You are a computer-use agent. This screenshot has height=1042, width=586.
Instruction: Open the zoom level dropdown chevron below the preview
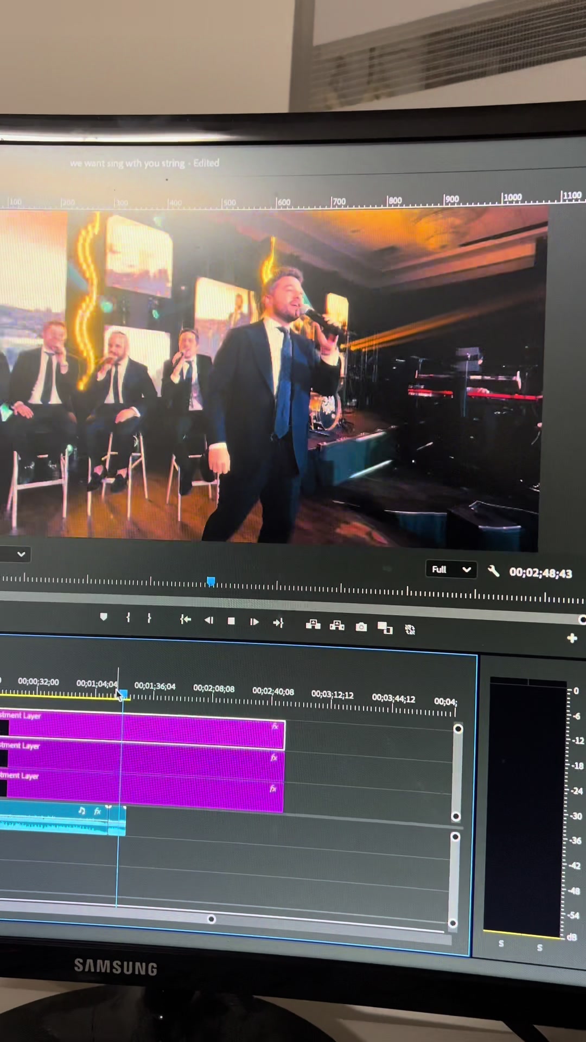pyautogui.click(x=21, y=554)
